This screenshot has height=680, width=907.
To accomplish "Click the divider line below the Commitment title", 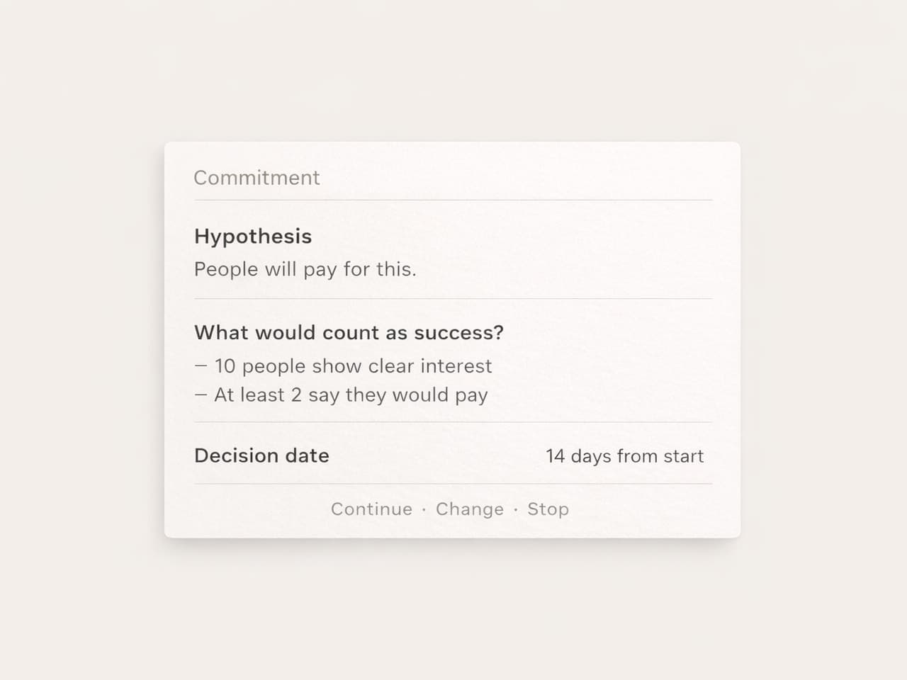I will tap(453, 200).
